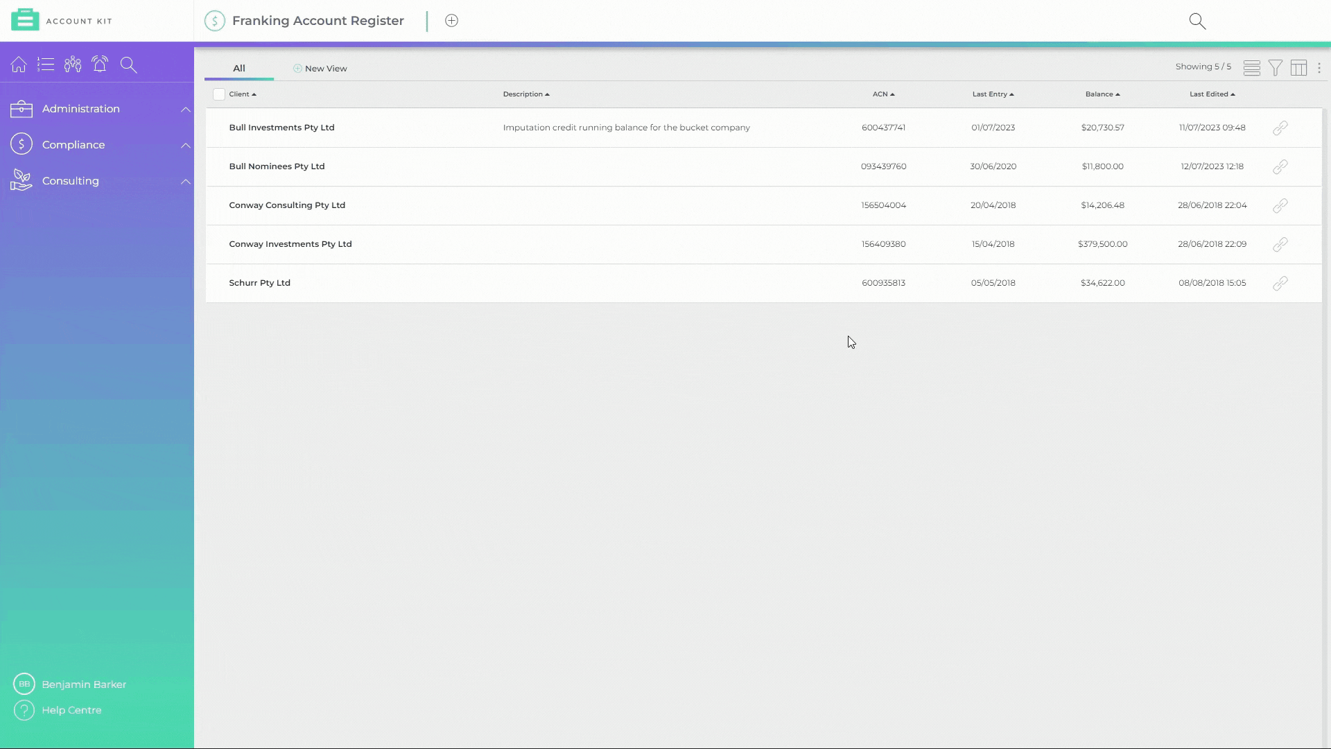Click balance $14,206.48
This screenshot has height=749, width=1331.
tap(1102, 205)
